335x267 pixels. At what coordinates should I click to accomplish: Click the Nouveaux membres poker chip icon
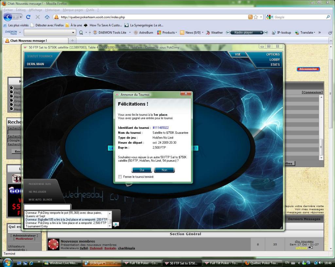click(x=53, y=244)
